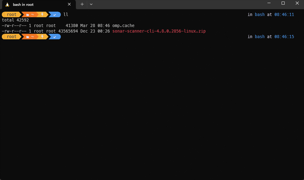This screenshot has height=180, width=304.
Task: Open a new terminal tab with plus button
Action: (x=82, y=4)
